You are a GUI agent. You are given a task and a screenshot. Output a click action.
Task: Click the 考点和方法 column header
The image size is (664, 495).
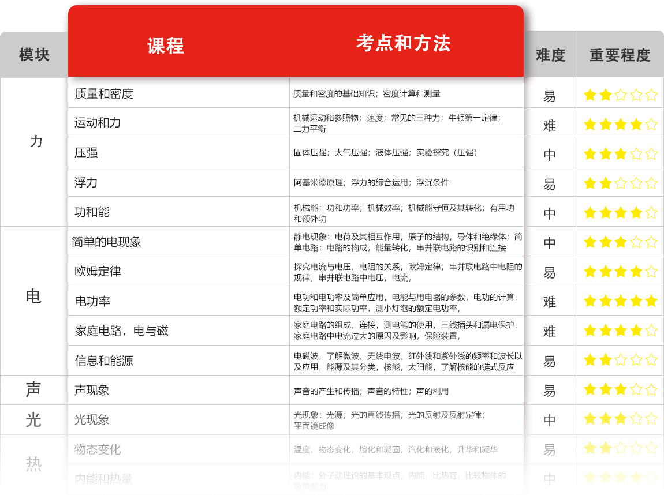[403, 43]
